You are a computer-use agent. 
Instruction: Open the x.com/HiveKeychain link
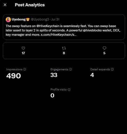58,35
